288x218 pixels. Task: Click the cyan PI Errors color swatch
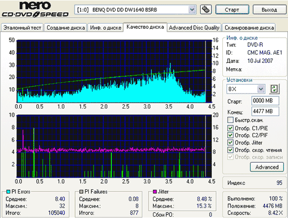coord(8,192)
